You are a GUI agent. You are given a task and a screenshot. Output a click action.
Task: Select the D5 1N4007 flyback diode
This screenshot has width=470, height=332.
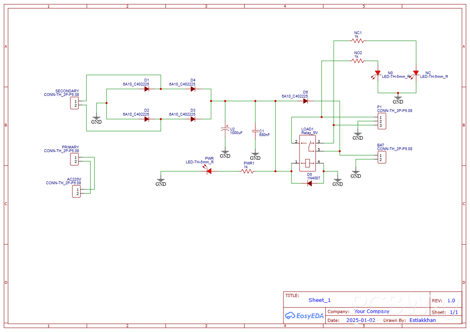309,183
